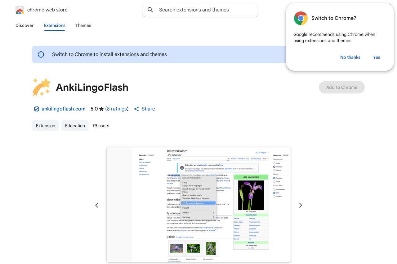397x264 pixels.
Task: Click the Search extensions and themes field
Action: click(200, 10)
